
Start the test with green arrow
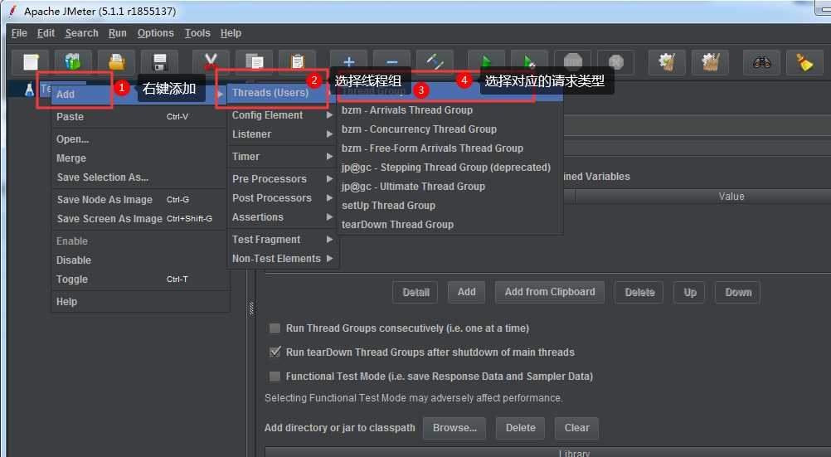pos(486,62)
